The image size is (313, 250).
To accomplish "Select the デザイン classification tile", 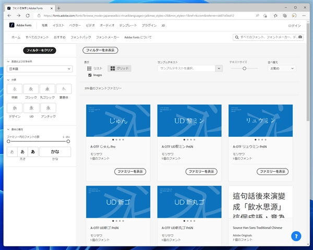I will (x=15, y=108).
